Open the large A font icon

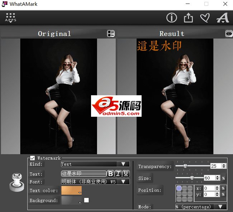click(x=223, y=18)
